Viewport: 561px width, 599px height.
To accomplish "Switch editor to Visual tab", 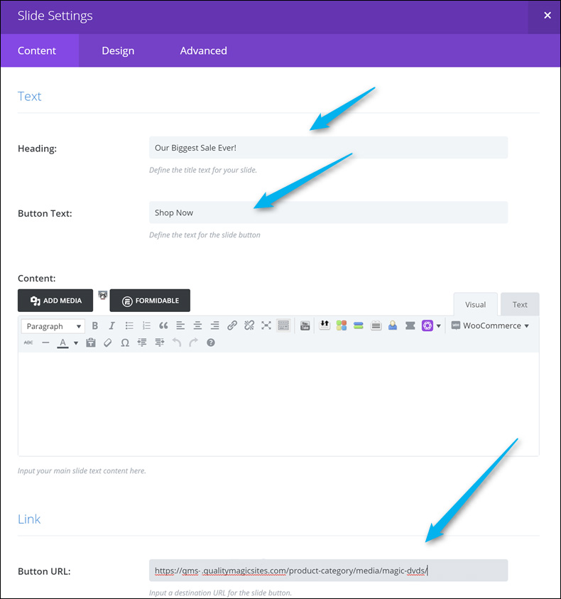I will [x=476, y=304].
